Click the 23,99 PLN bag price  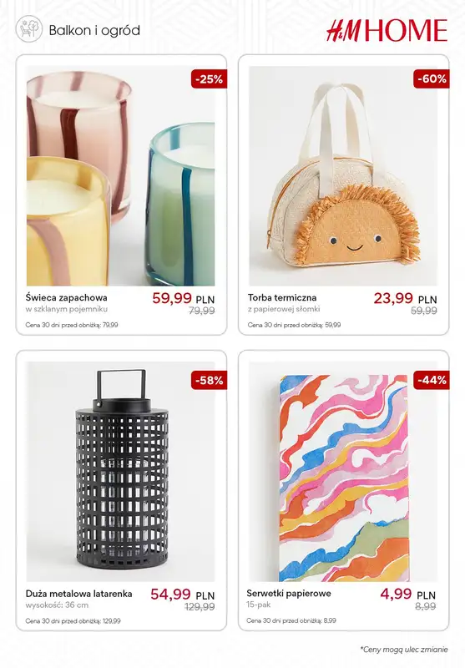[406, 298]
